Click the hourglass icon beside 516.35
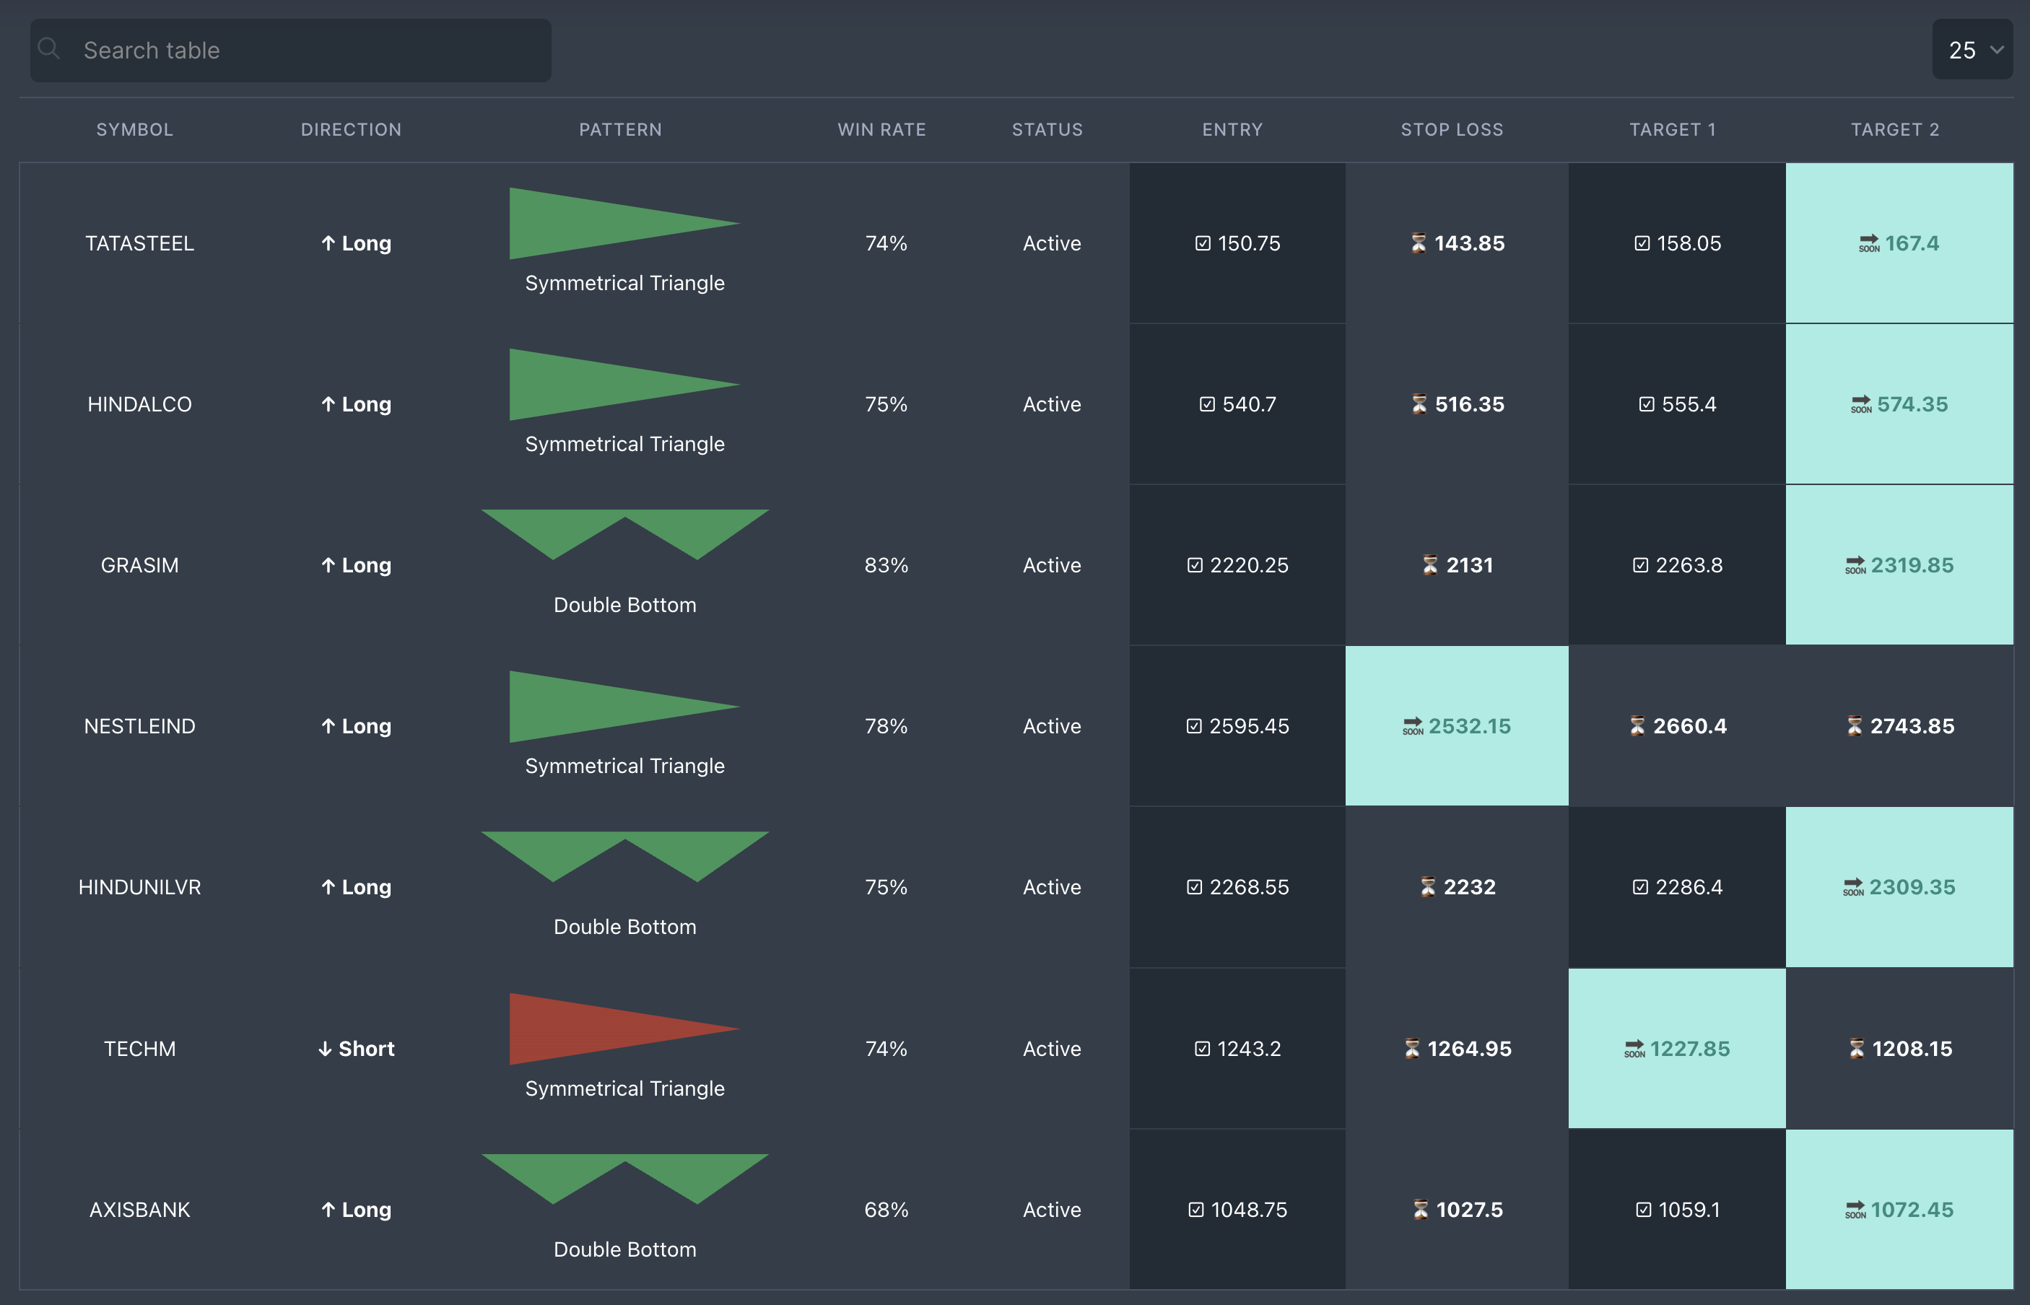Screen dimensions: 2030x1305 pos(1419,404)
